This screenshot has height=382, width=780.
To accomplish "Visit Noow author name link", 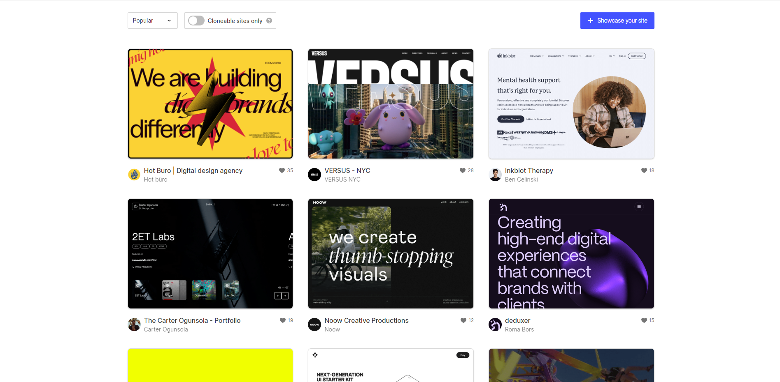I will point(332,329).
